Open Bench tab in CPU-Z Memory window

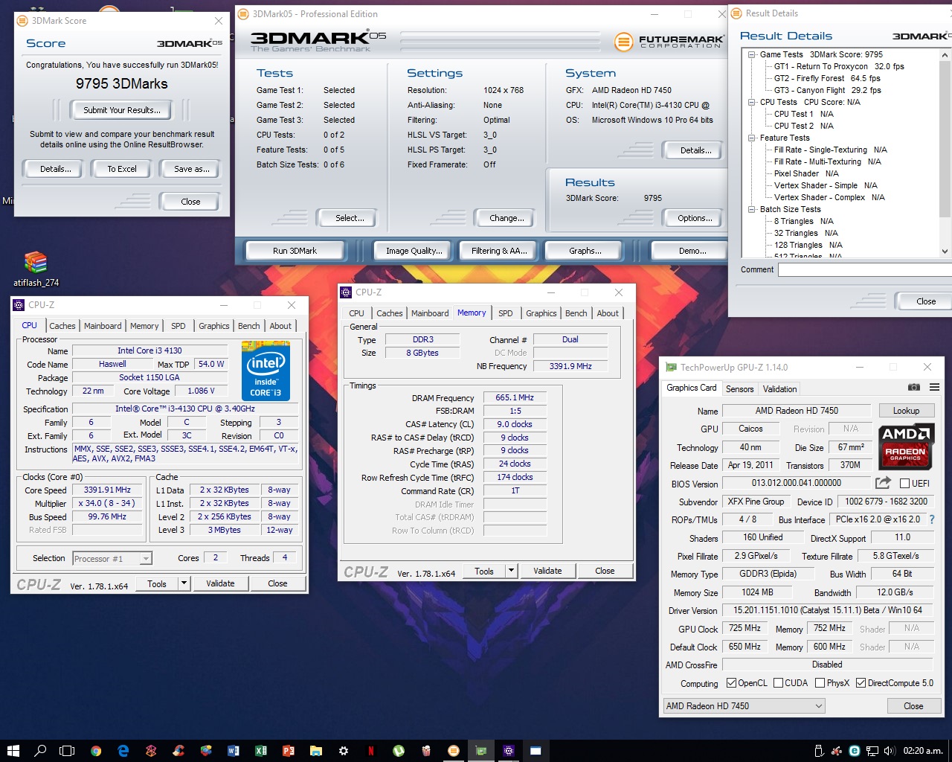point(576,313)
